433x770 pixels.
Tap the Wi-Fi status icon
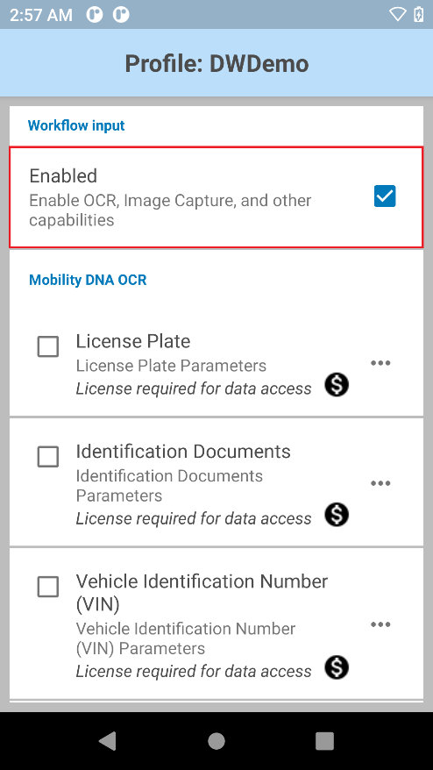[x=397, y=14]
